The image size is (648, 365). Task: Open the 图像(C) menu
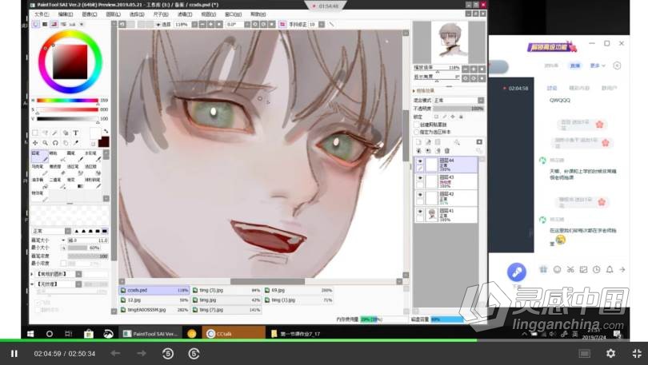90,14
